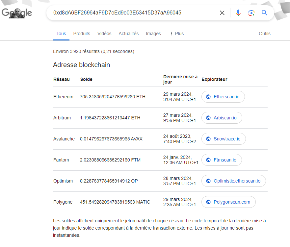Open Etherscan.io explorer link
The height and width of the screenshot is (247, 290).
point(223,97)
